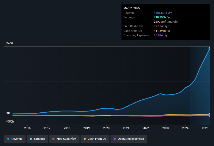Toggle the Cash From Op legend button
214x146 pixels.
95,139
